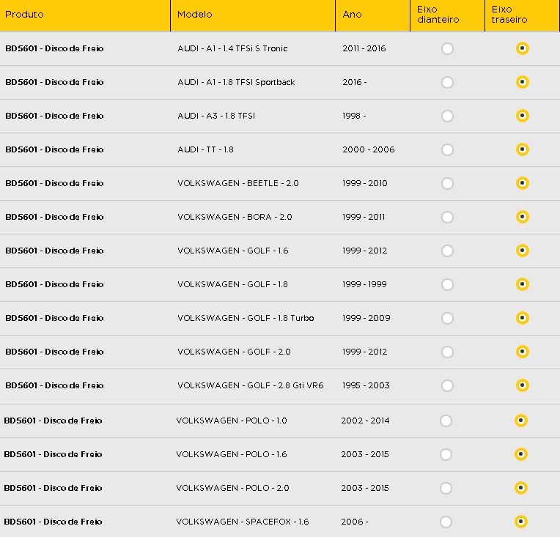Viewport: 560px width, 537px height.
Task: Choose rear axle for GOLF 1.8 Turbo
Action: pos(522,318)
